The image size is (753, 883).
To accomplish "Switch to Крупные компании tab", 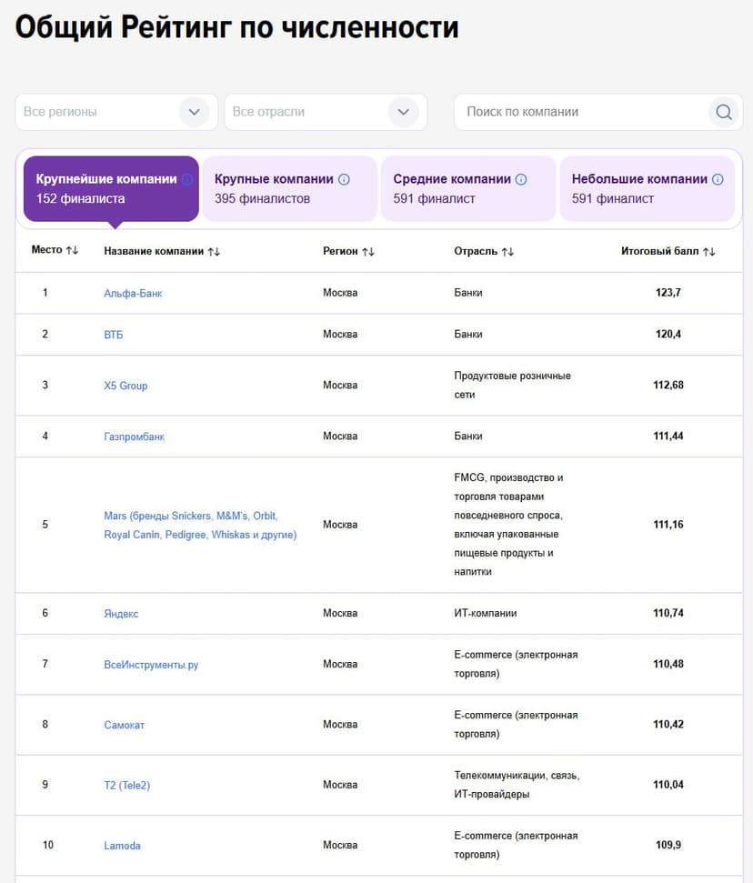I will point(289,188).
